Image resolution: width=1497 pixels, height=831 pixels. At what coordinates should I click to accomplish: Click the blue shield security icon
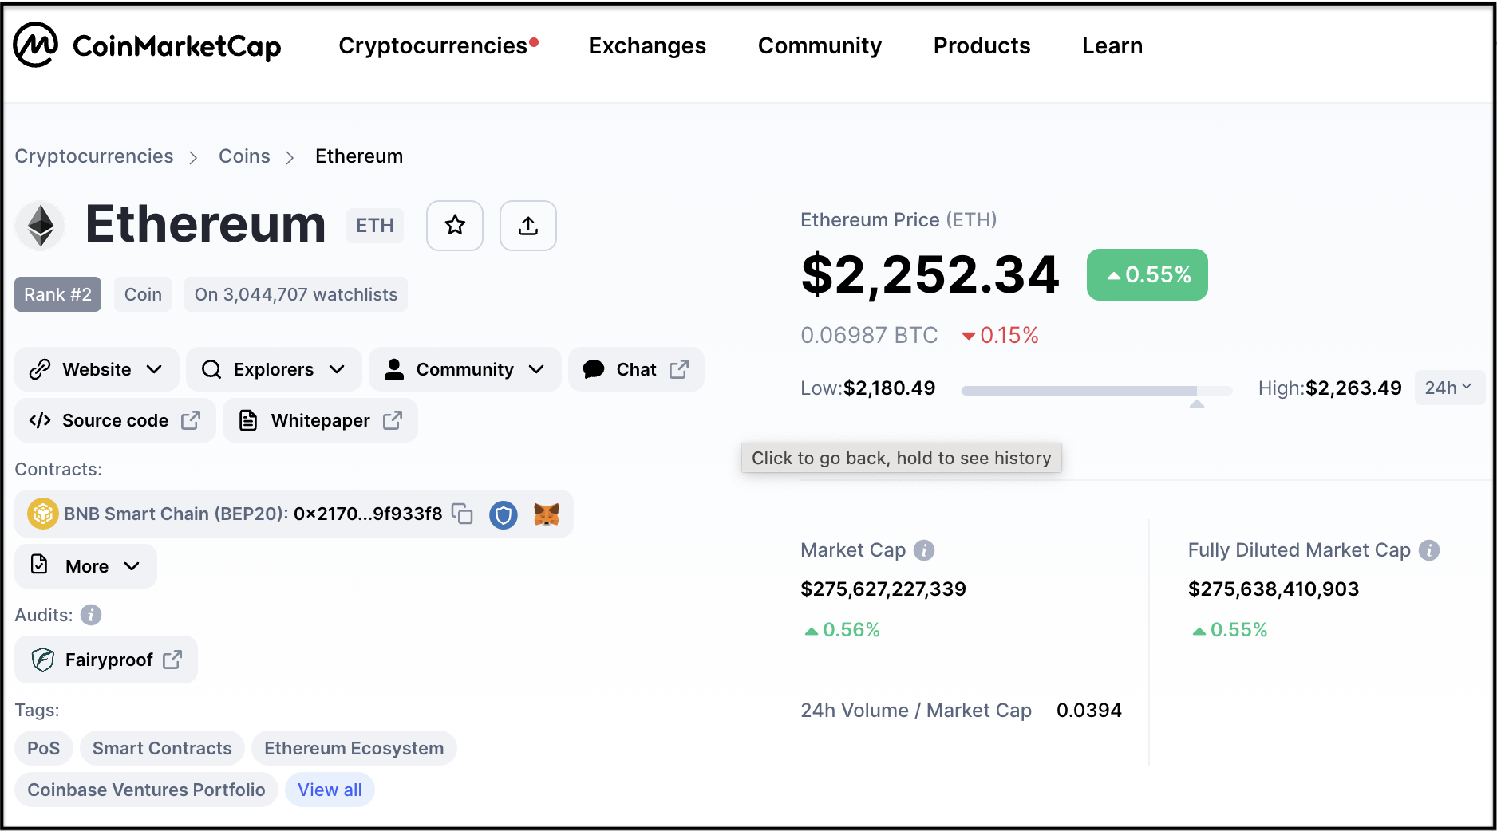click(x=504, y=514)
